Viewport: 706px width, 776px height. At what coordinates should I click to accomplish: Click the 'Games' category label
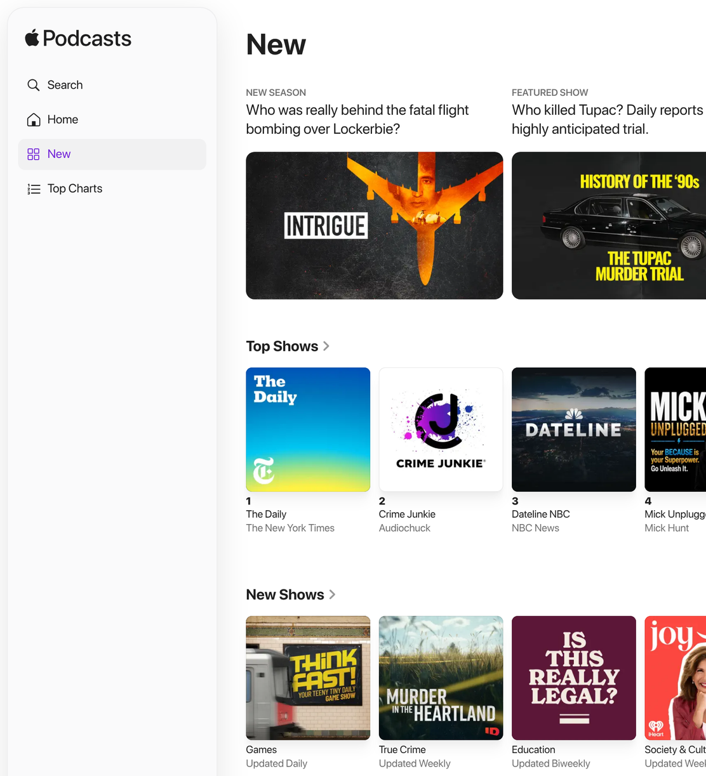(262, 749)
